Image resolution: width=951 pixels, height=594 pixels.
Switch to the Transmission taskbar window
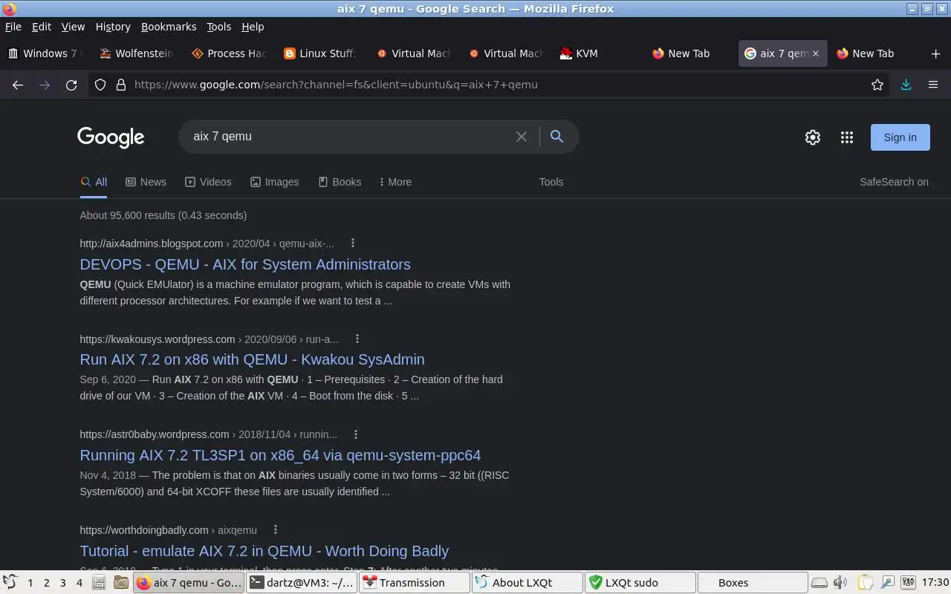(415, 583)
